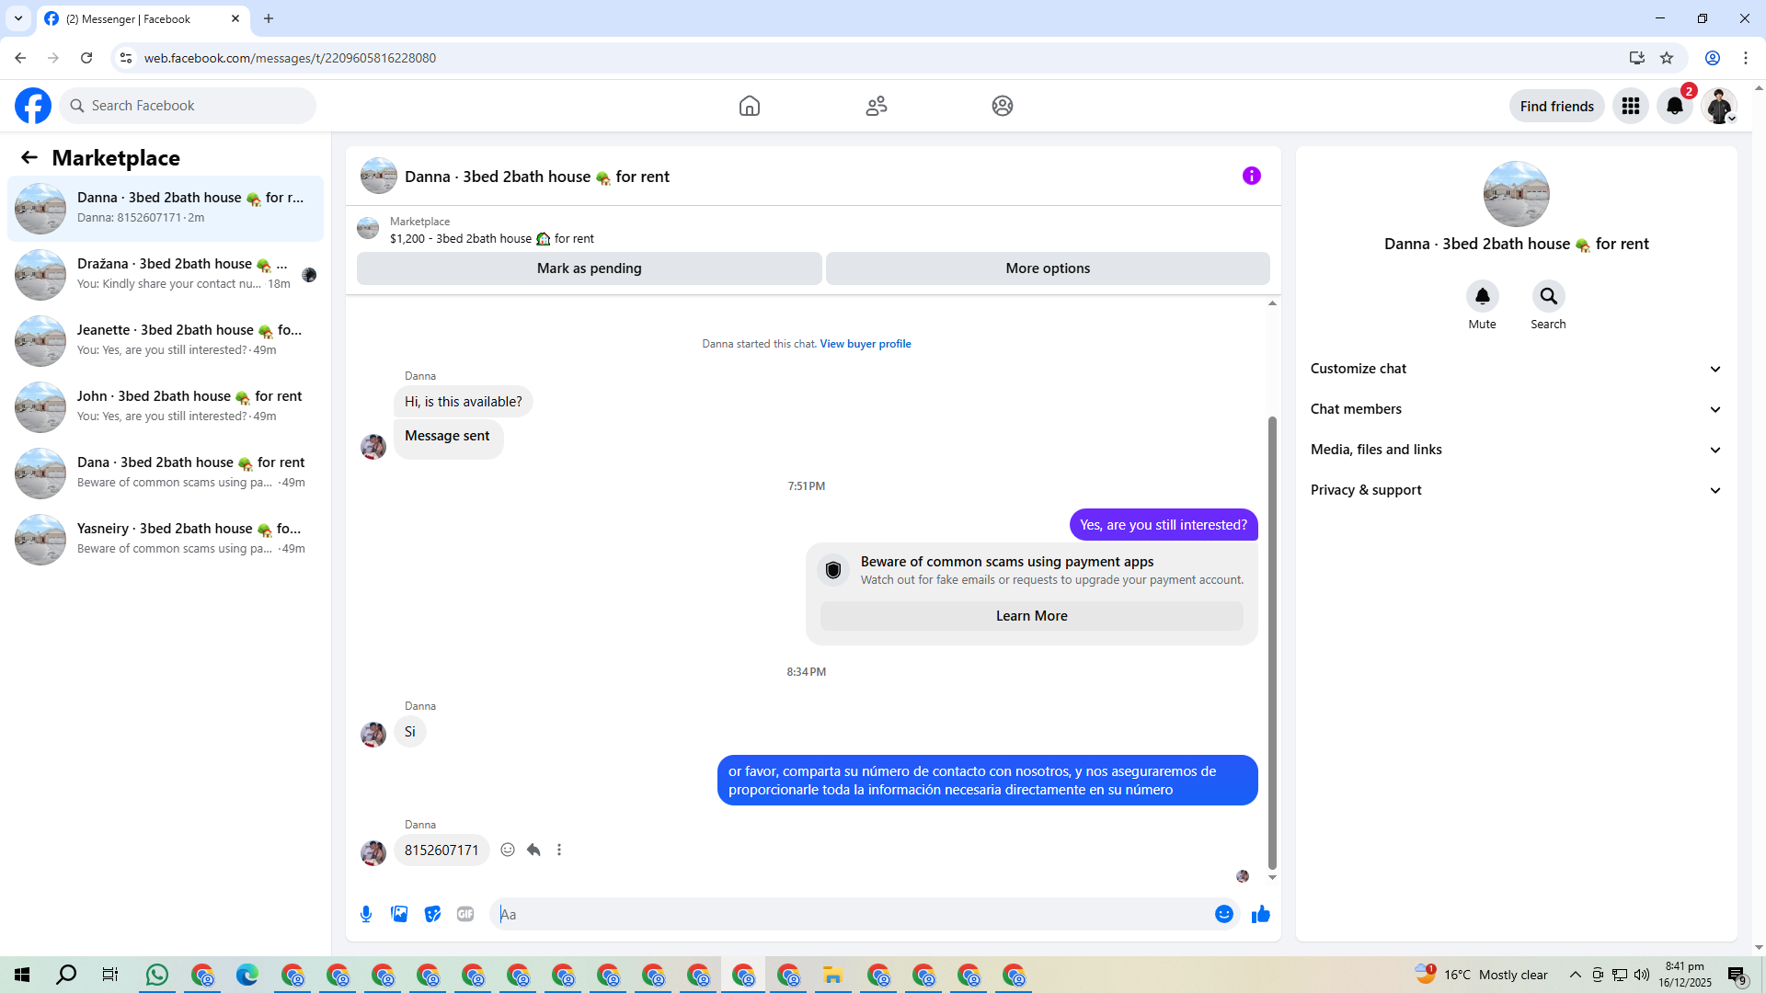Image resolution: width=1766 pixels, height=993 pixels.
Task: React to the 8152607171 message
Action: pyautogui.click(x=508, y=850)
